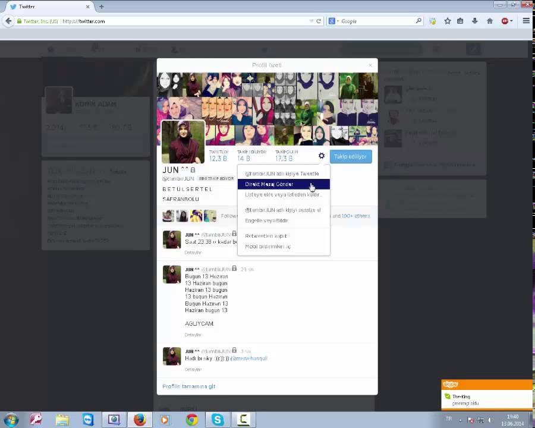The width and height of the screenshot is (535, 428).
Task: Click the Takip ediliyor follow button
Action: pos(351,157)
